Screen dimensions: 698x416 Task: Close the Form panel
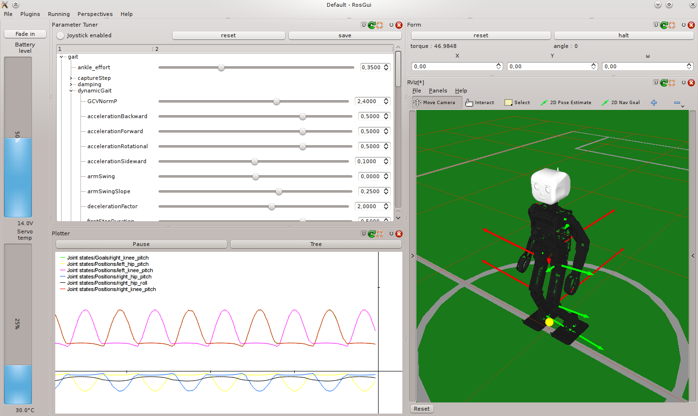tap(691, 25)
